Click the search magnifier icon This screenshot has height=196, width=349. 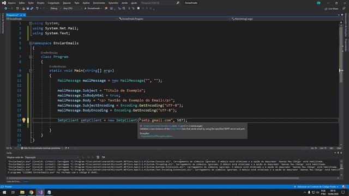pyautogui.click(x=178, y=3)
